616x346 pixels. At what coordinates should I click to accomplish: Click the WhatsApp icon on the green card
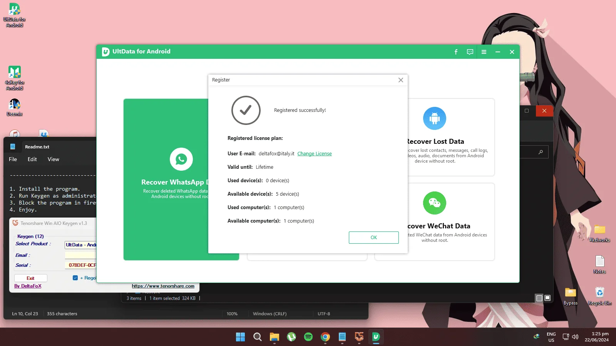[x=181, y=159]
